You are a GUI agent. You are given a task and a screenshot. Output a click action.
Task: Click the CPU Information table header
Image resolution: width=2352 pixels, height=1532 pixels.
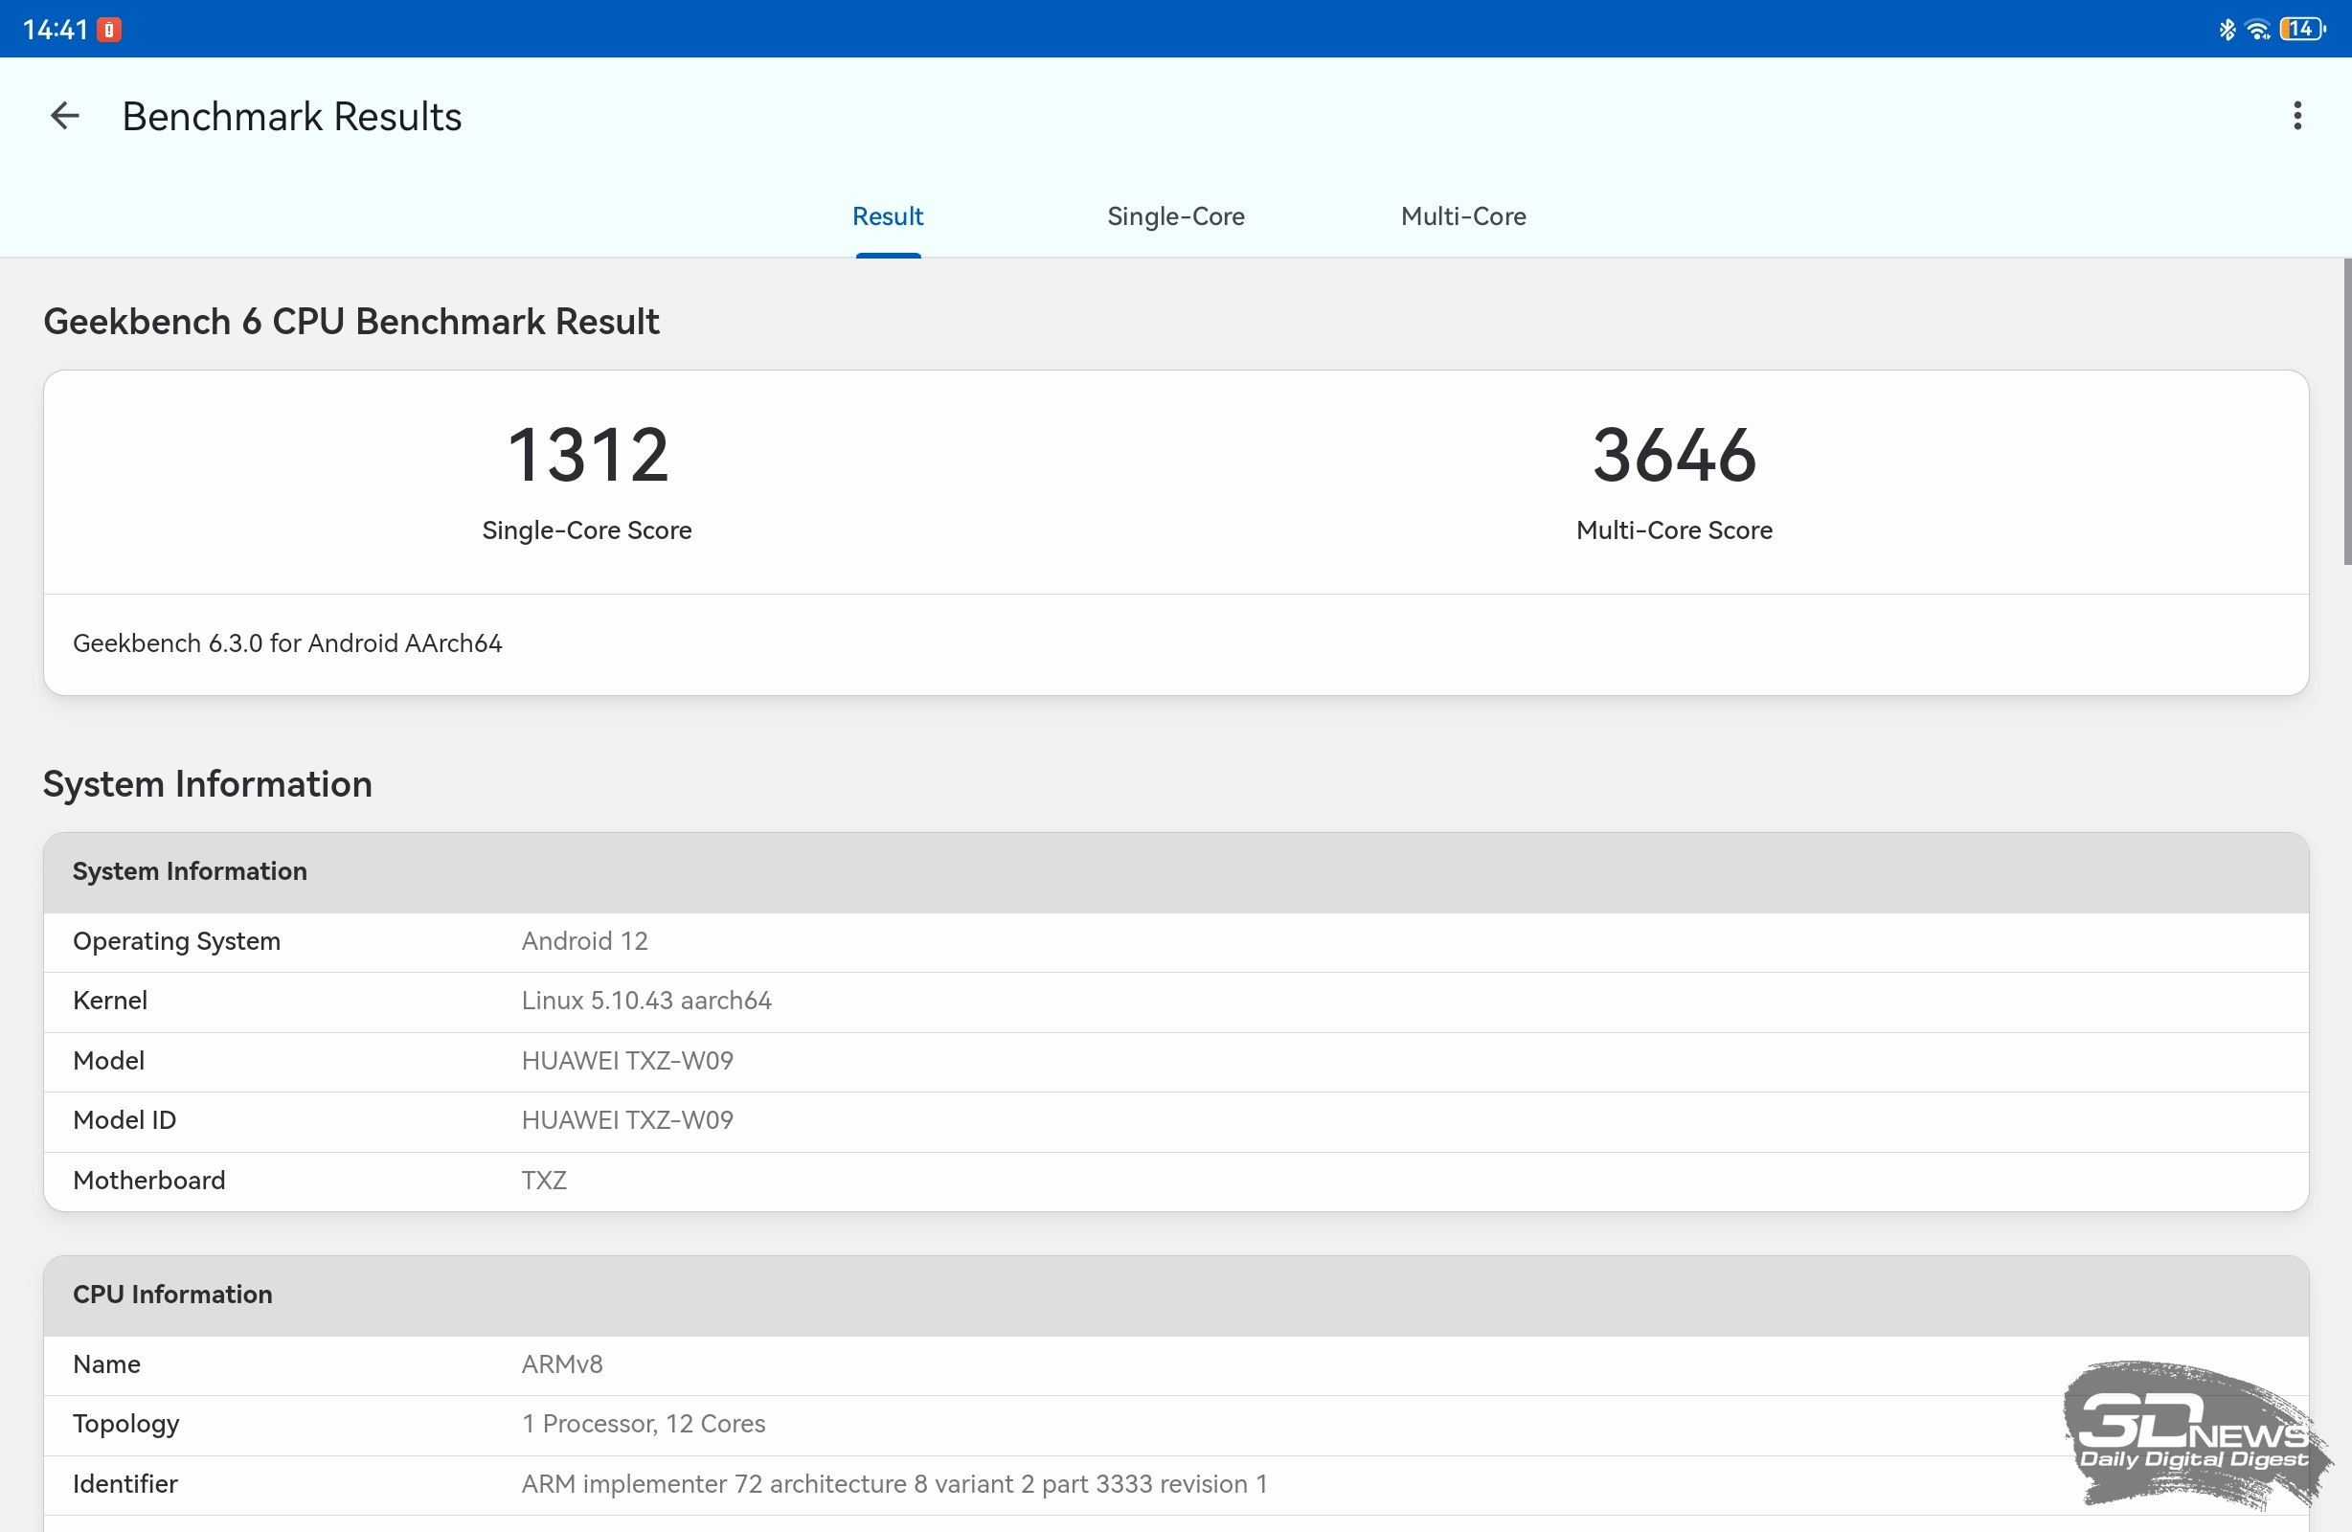point(1176,1295)
